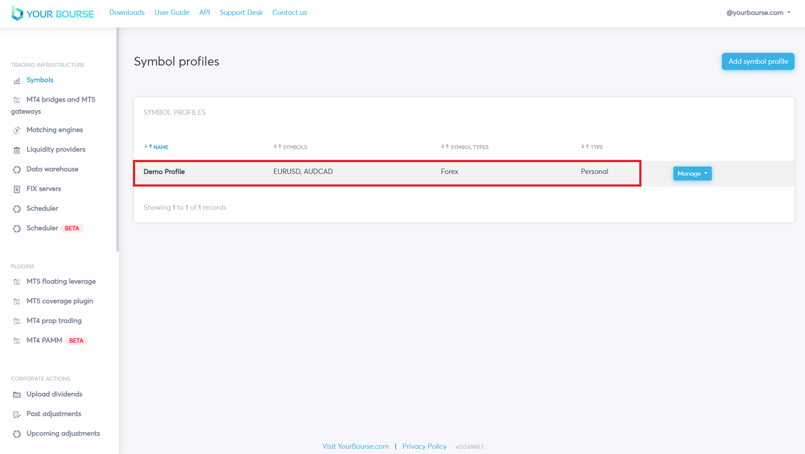Open the API link

205,12
